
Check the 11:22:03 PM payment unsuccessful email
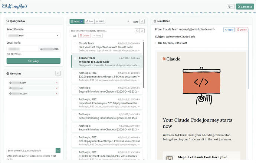[x=75, y=73]
